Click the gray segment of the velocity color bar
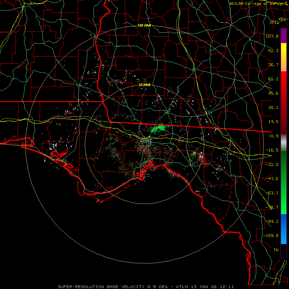The image size is (289, 289). coord(284,143)
